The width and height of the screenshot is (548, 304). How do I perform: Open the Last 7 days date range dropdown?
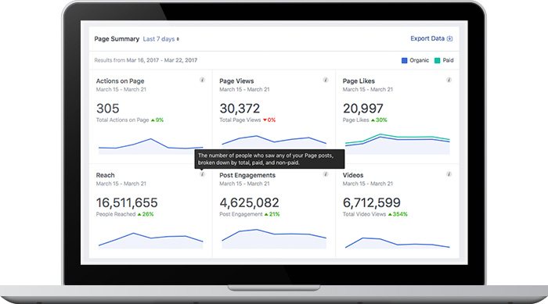pyautogui.click(x=161, y=39)
